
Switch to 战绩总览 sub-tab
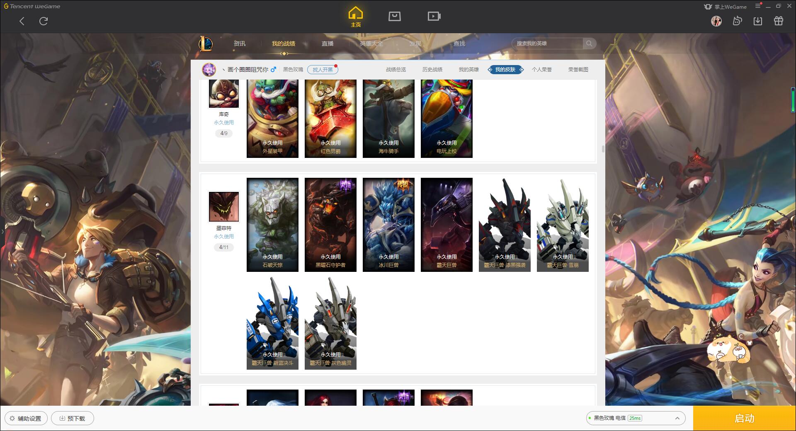(396, 70)
